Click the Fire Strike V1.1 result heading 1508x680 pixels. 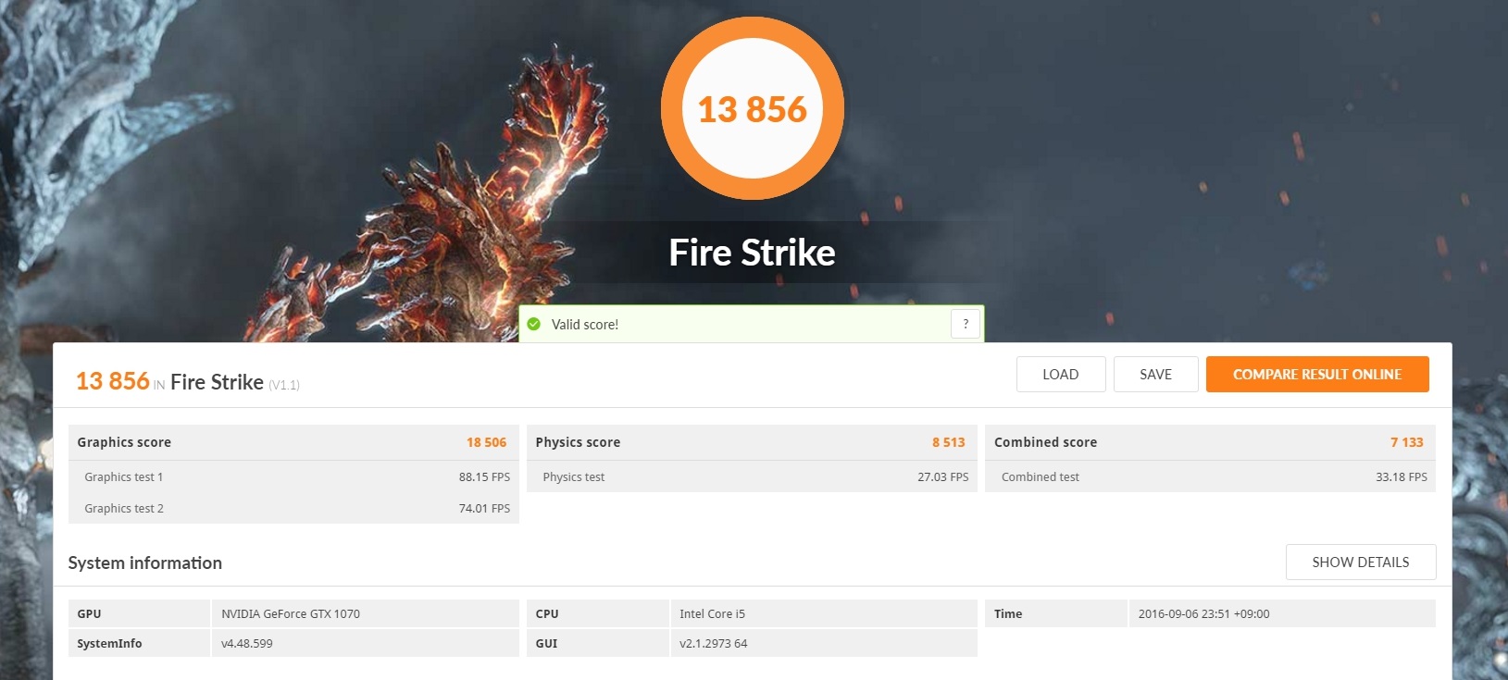188,381
